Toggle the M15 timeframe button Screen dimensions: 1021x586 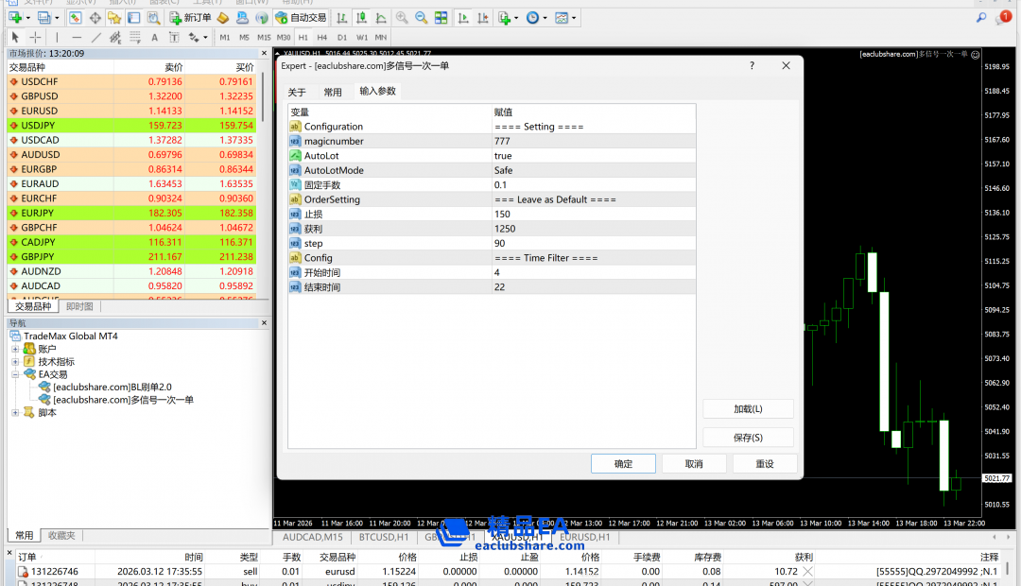pos(264,37)
